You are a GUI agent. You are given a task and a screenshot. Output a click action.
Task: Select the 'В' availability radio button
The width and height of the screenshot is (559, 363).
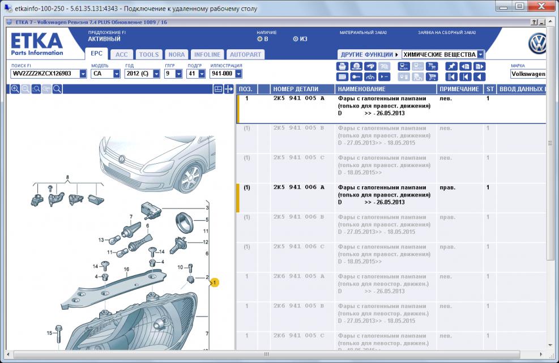coord(259,39)
